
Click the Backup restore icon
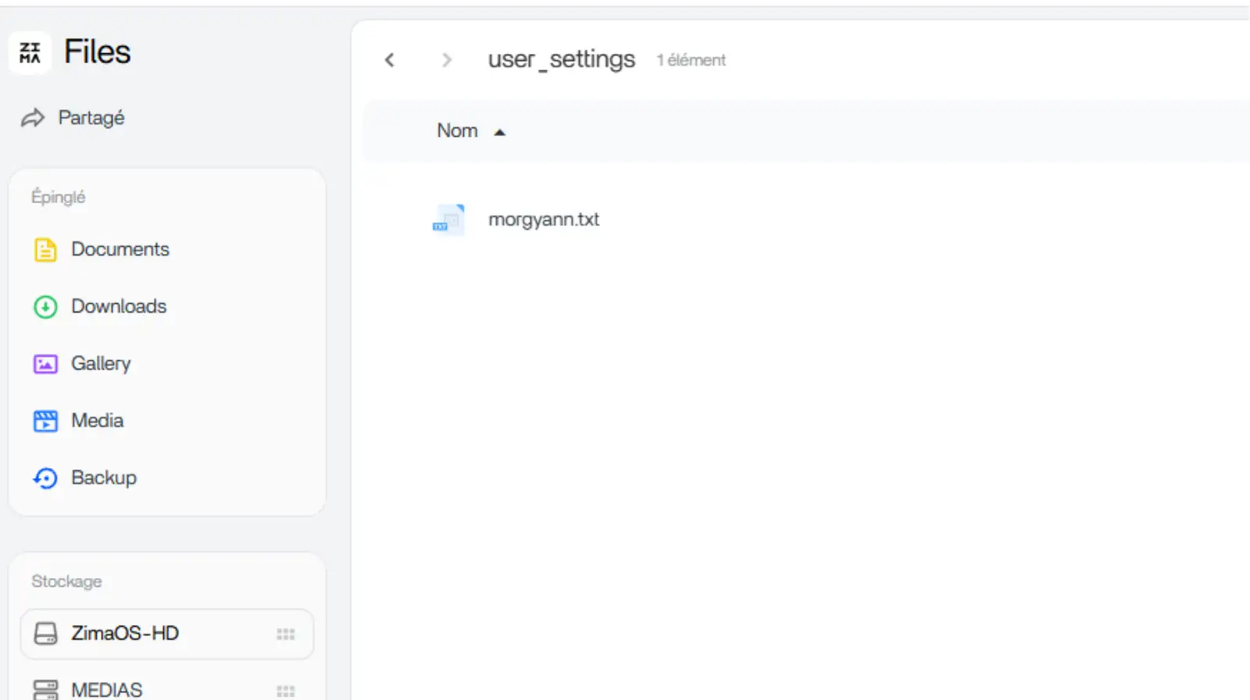[45, 478]
